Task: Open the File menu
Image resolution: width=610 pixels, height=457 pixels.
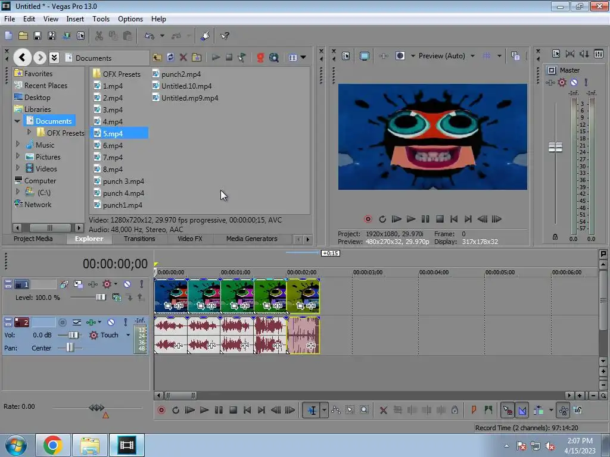Action: (10, 19)
